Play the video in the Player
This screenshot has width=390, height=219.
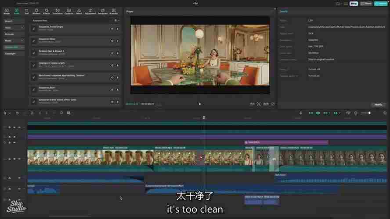pyautogui.click(x=200, y=104)
